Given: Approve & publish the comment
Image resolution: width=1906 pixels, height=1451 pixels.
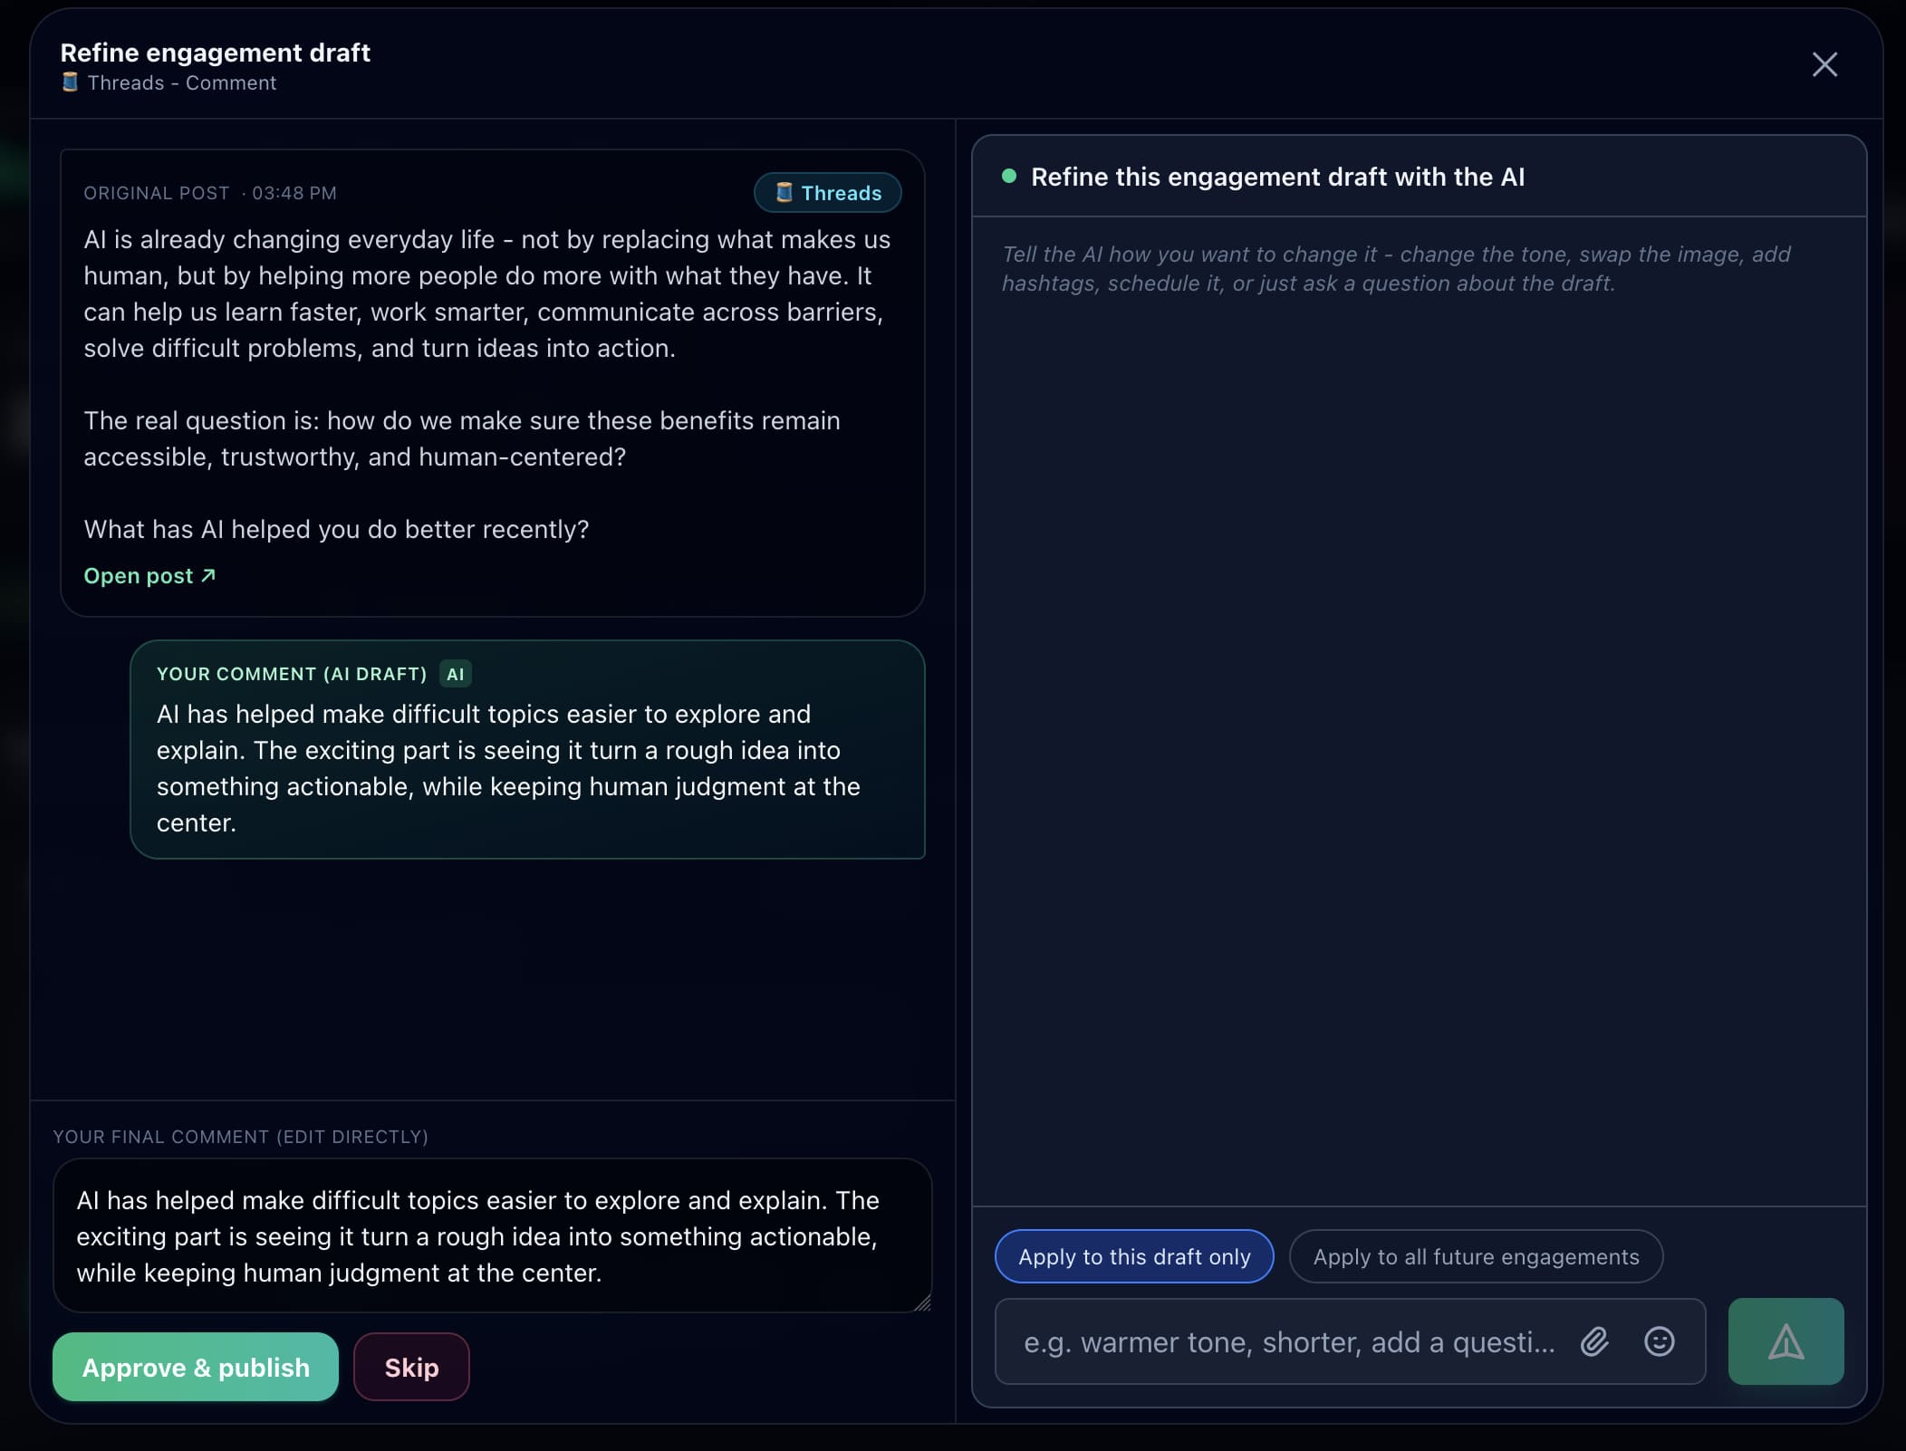Looking at the screenshot, I should 196,1367.
